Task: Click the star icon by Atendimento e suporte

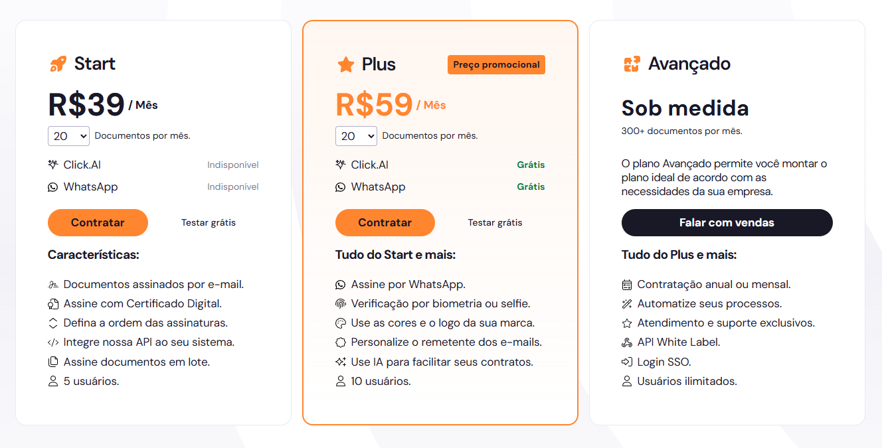Action: point(627,323)
